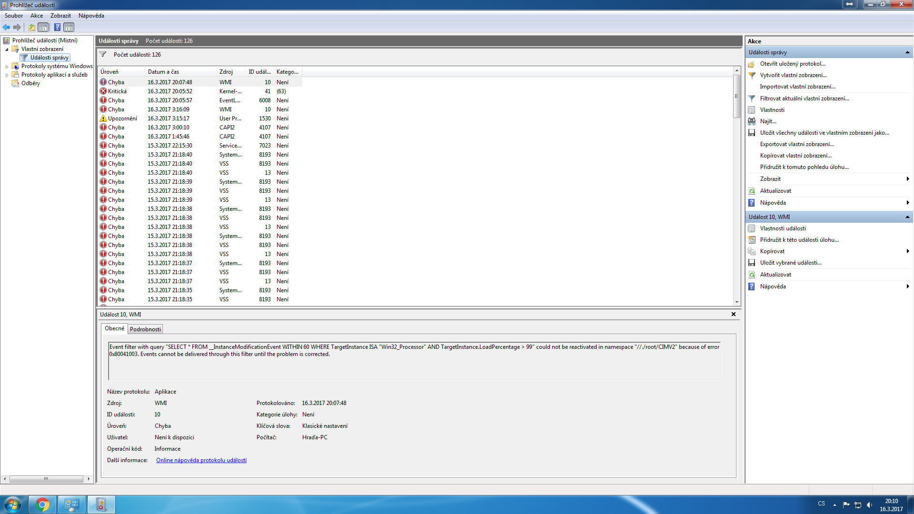Click Filtrovat aktuální vlastní zobrazení action
Screen dimensions: 914x514
pyautogui.click(x=804, y=99)
